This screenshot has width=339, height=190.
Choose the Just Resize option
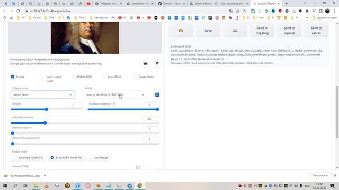tap(99, 158)
